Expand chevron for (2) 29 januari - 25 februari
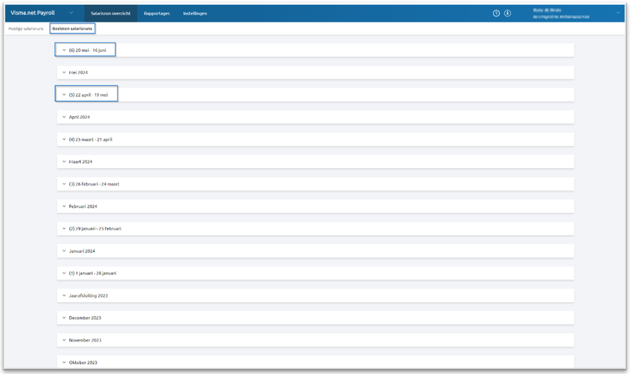The width and height of the screenshot is (631, 374). [64, 229]
